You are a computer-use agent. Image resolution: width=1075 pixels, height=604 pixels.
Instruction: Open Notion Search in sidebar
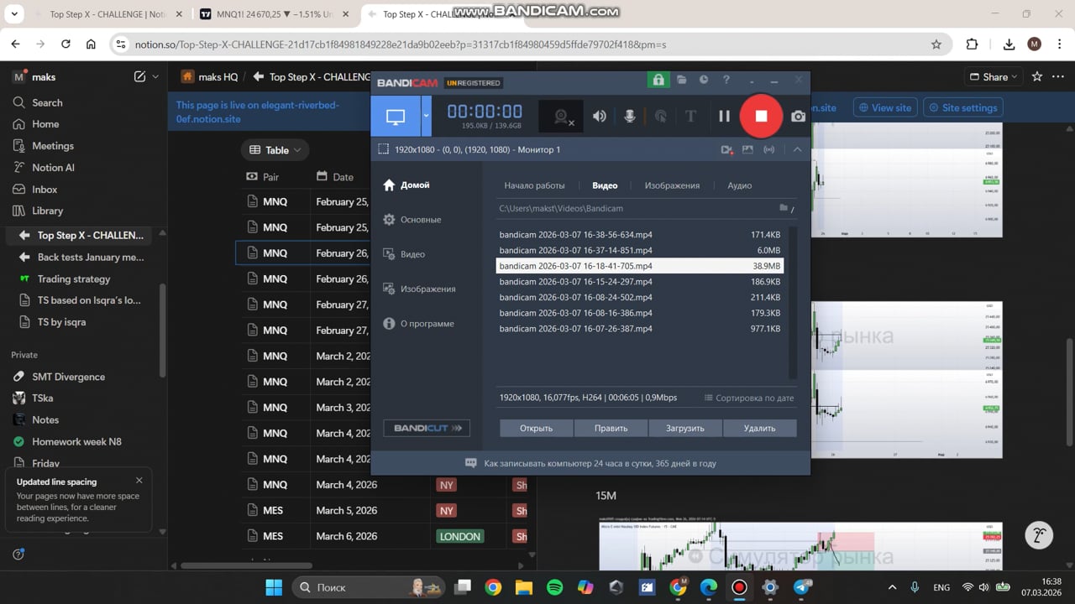tap(47, 102)
